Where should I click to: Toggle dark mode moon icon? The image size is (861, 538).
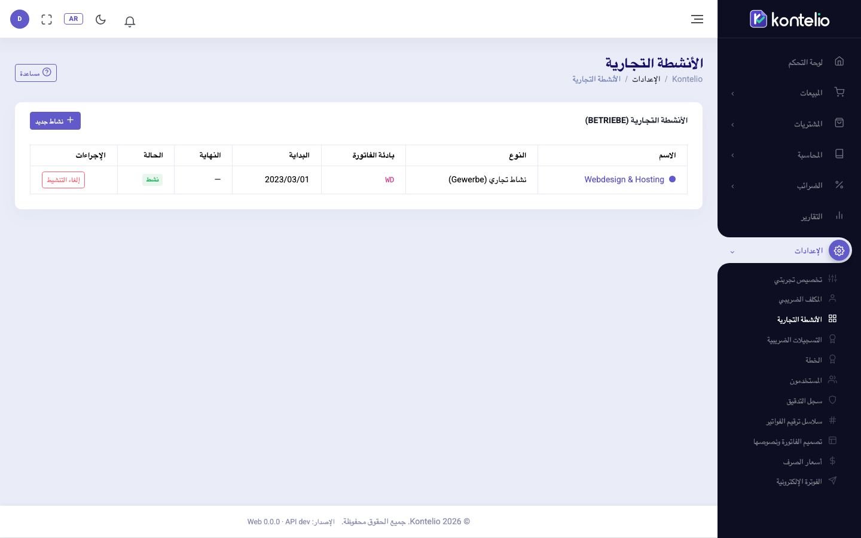[x=100, y=19]
